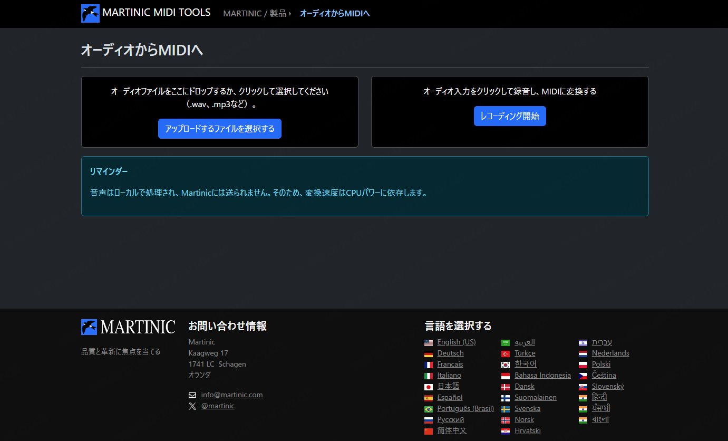The image size is (728, 441).
Task: Click the Brazilian flag icon
Action: click(429, 409)
